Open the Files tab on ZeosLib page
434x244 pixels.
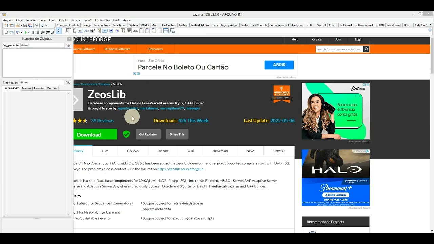pyautogui.click(x=105, y=151)
